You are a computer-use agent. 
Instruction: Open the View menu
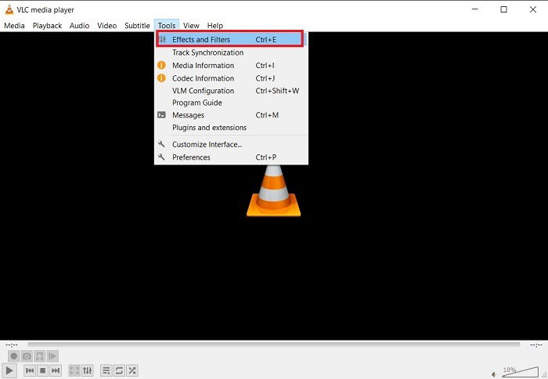(x=191, y=26)
